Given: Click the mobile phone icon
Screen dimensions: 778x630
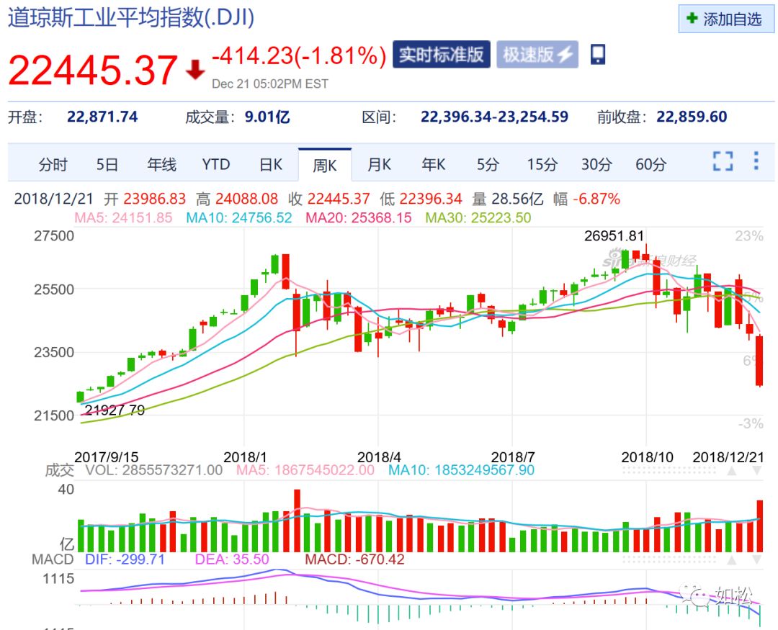Looking at the screenshot, I should (x=597, y=55).
